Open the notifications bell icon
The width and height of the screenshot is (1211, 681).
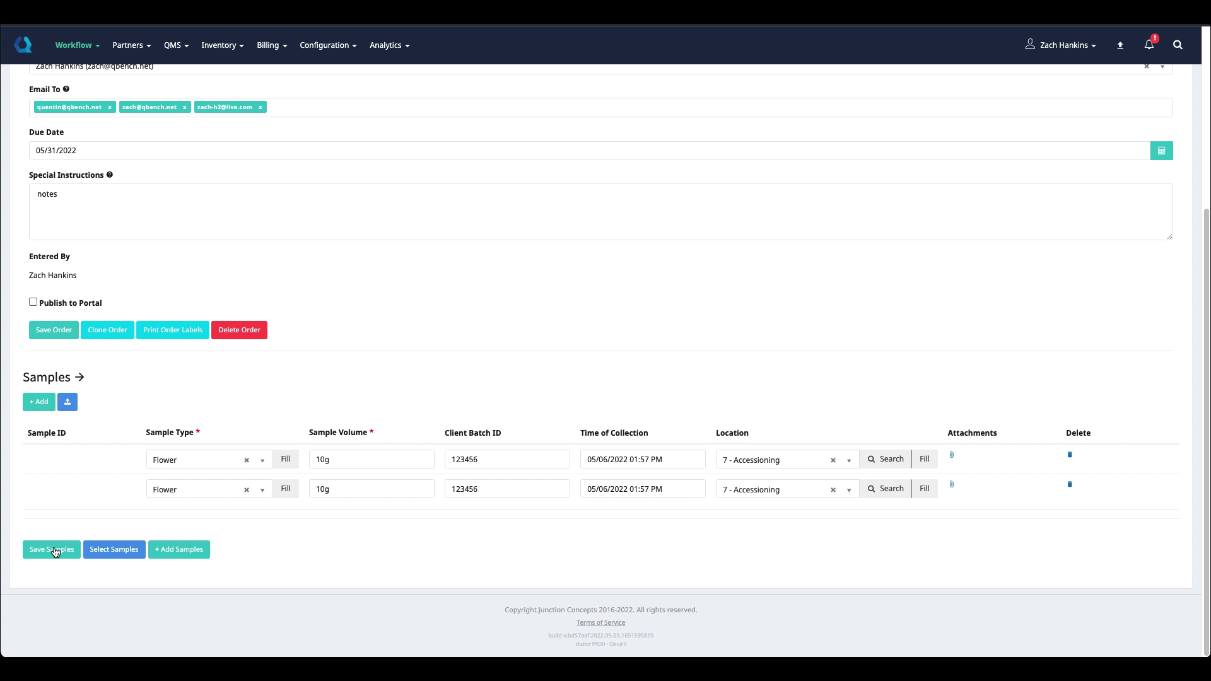[1149, 45]
